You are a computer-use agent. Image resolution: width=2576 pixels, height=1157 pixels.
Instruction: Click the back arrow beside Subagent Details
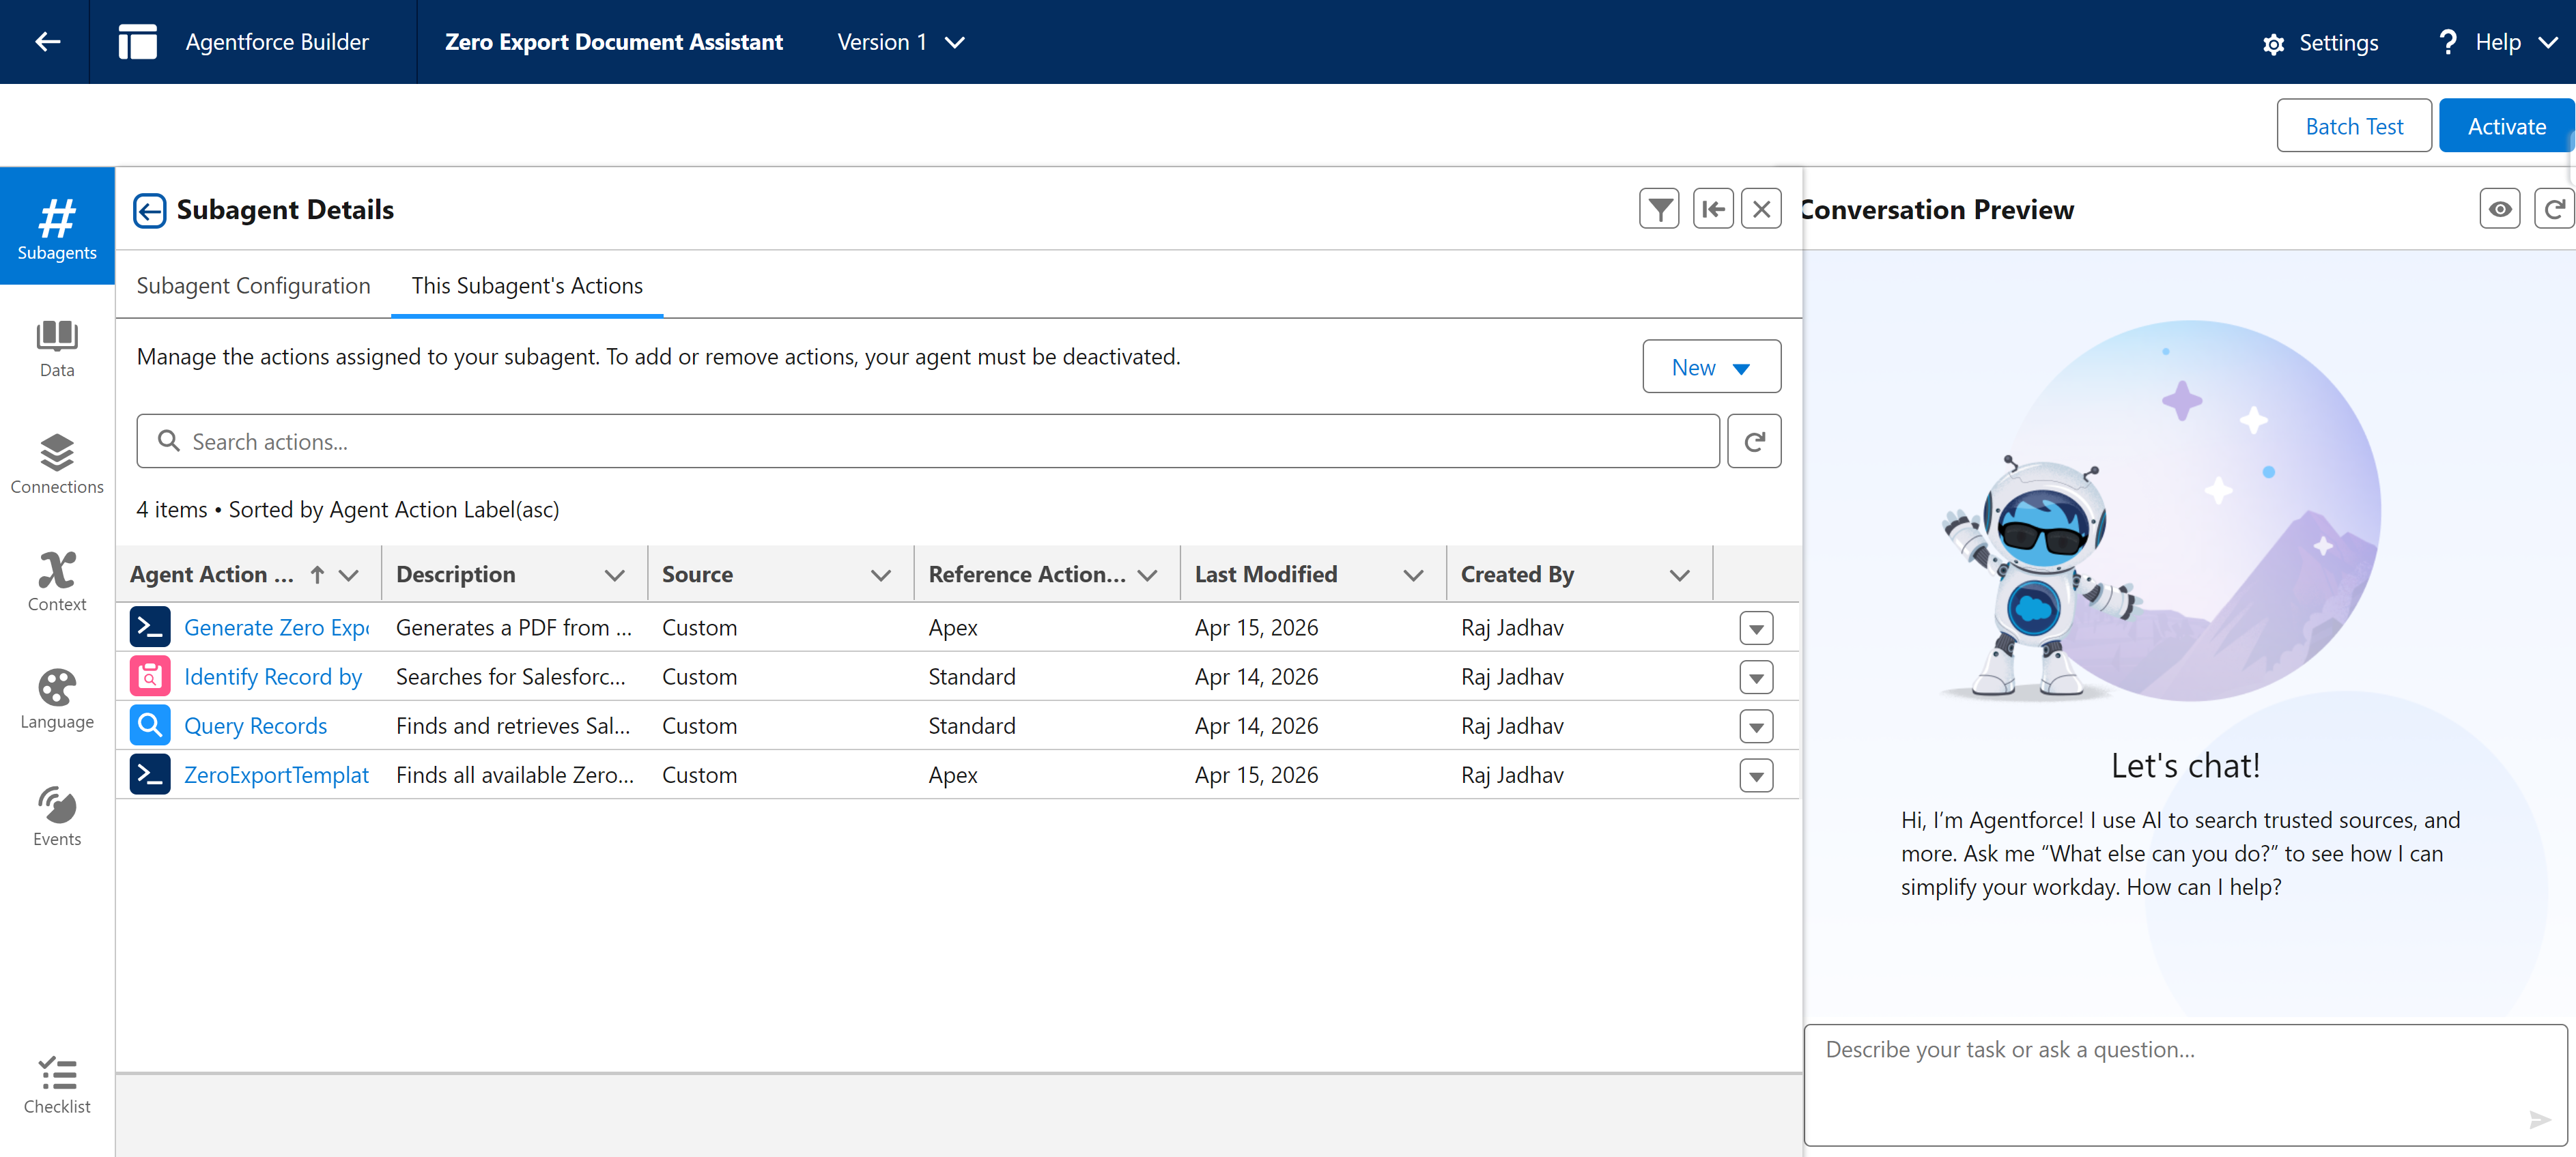pyautogui.click(x=150, y=210)
